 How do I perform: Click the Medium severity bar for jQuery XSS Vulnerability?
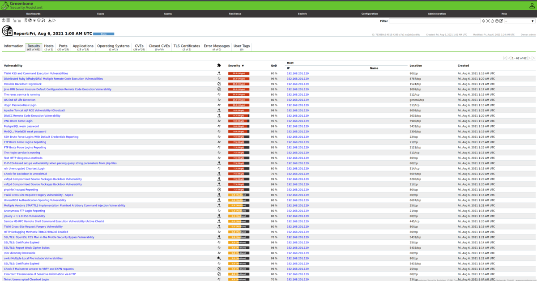[239, 216]
